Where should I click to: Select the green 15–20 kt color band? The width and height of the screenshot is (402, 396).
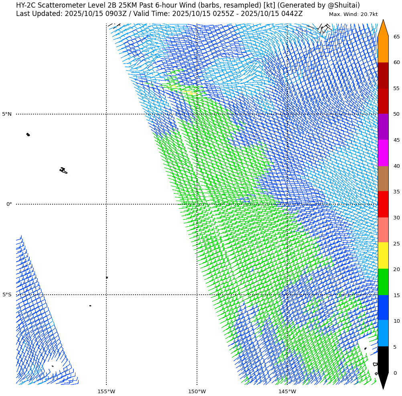383,282
